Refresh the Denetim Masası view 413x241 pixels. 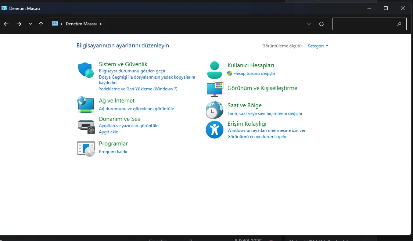[x=322, y=24]
